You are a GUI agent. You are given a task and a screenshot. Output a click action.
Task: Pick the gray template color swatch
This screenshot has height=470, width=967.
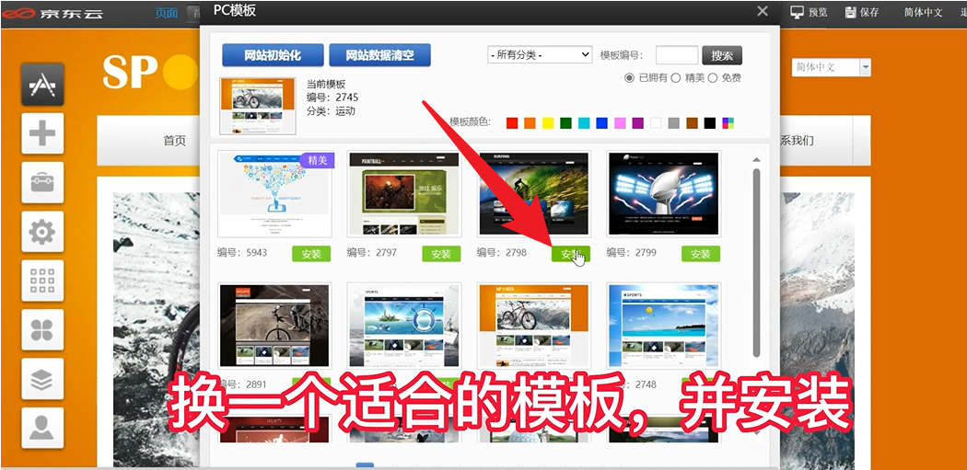(x=674, y=123)
